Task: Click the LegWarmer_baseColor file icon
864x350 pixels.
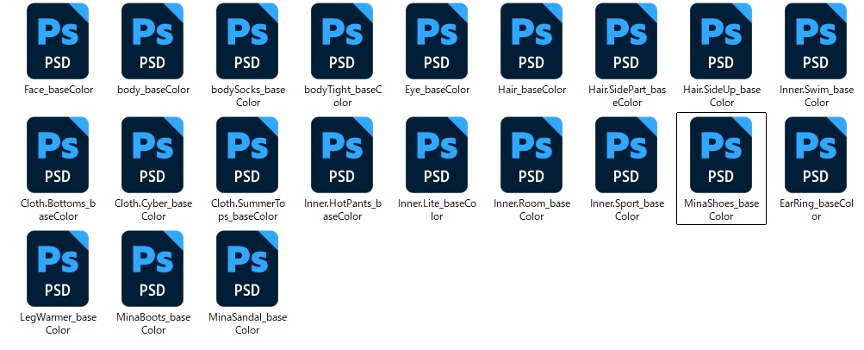Action: point(58,268)
